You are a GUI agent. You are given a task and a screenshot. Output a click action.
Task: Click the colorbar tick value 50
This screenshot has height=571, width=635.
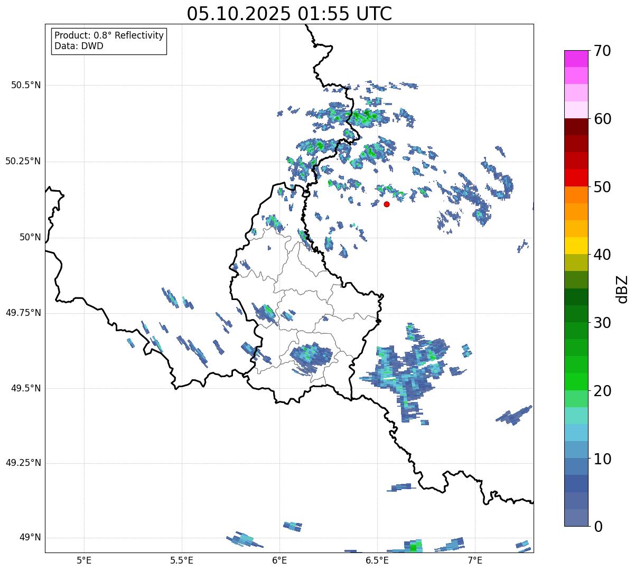[x=602, y=187]
